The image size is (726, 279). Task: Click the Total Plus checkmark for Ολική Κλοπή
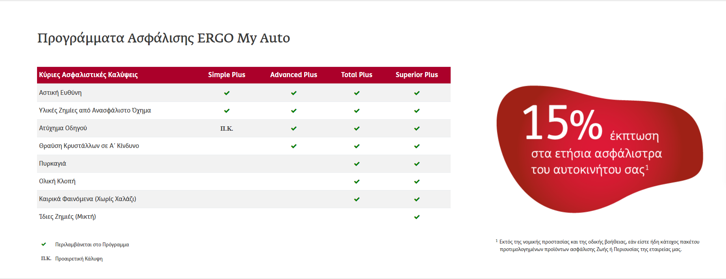pyautogui.click(x=357, y=182)
